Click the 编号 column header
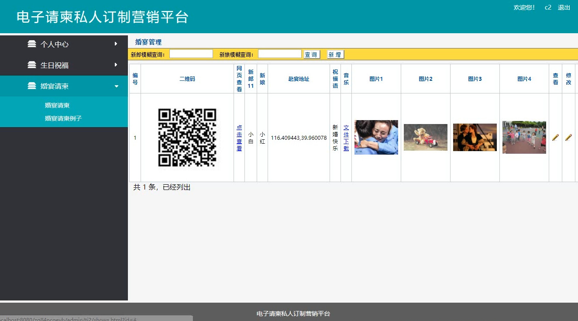578x321 pixels. click(135, 79)
